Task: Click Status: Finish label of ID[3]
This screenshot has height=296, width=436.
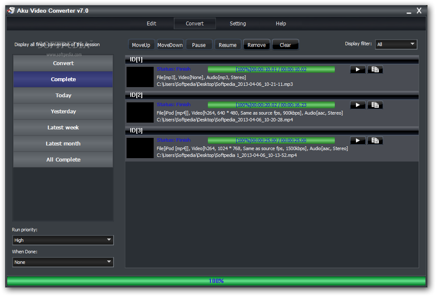Action: coord(174,140)
